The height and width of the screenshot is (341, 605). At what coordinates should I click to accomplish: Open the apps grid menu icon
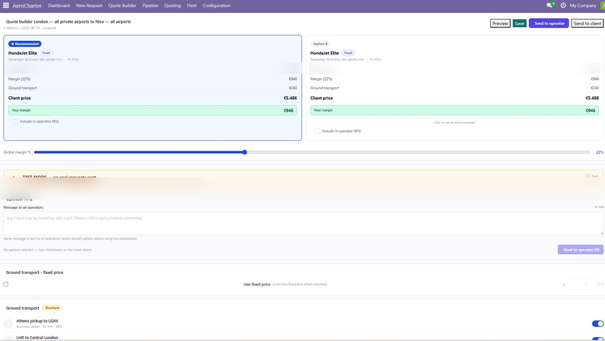click(6, 6)
